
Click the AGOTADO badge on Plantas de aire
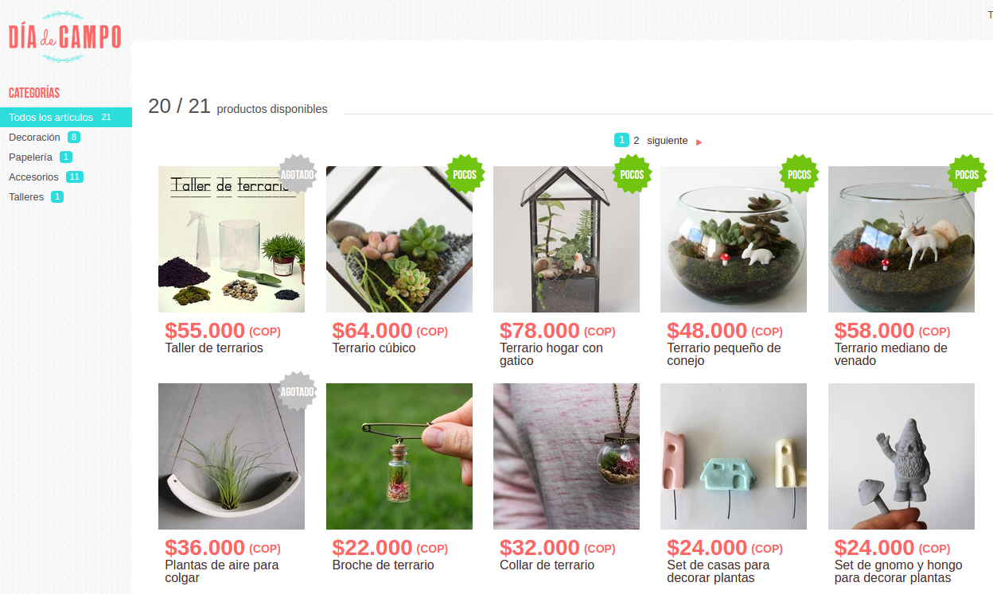pyautogui.click(x=298, y=391)
